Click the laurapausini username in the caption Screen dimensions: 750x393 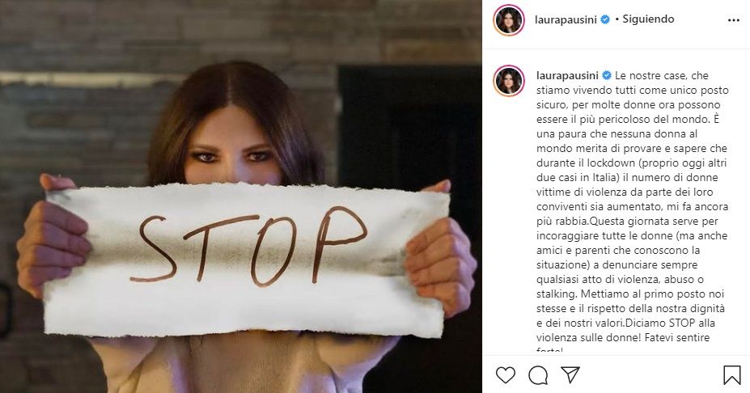click(x=567, y=75)
